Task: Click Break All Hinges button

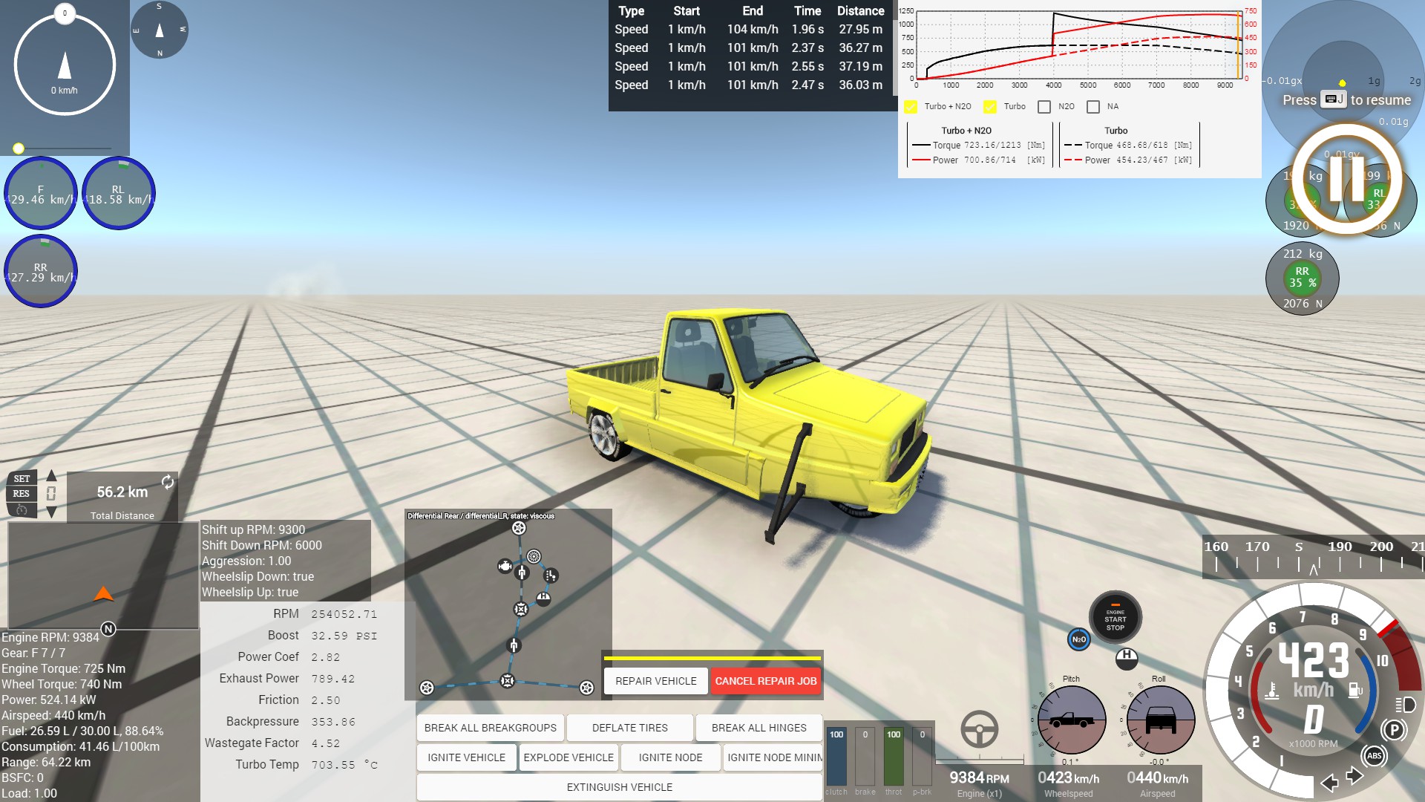Action: (x=759, y=728)
